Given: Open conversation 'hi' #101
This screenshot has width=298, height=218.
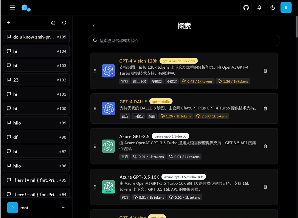Looking at the screenshot, I should click(x=36, y=94).
